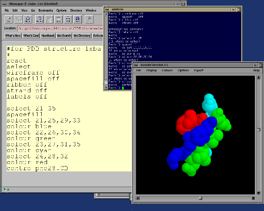This screenshot has height=211, width=264.
Task: Click the Net Search button
Action: (64, 36)
